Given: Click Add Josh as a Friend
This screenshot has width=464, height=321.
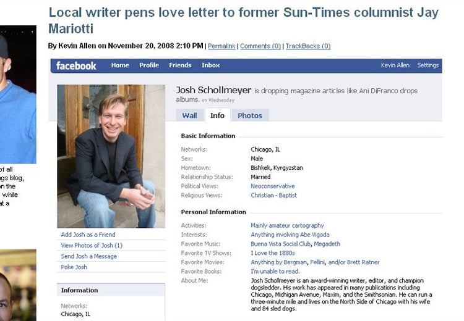Looking at the screenshot, I should [88, 235].
